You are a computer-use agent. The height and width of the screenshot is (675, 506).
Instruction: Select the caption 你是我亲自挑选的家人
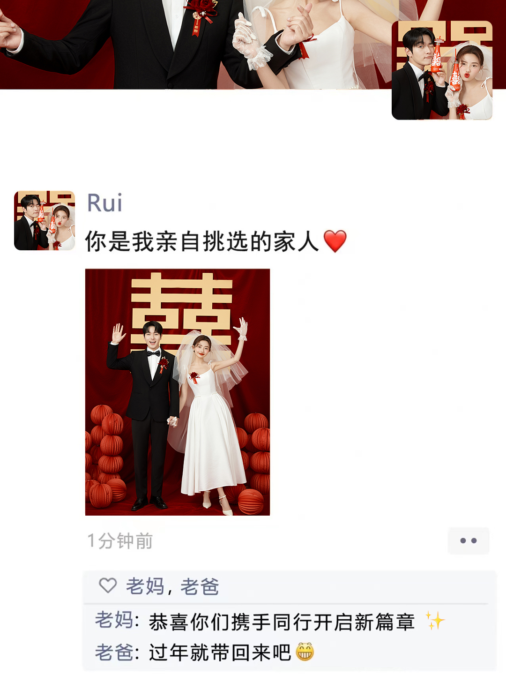[202, 241]
